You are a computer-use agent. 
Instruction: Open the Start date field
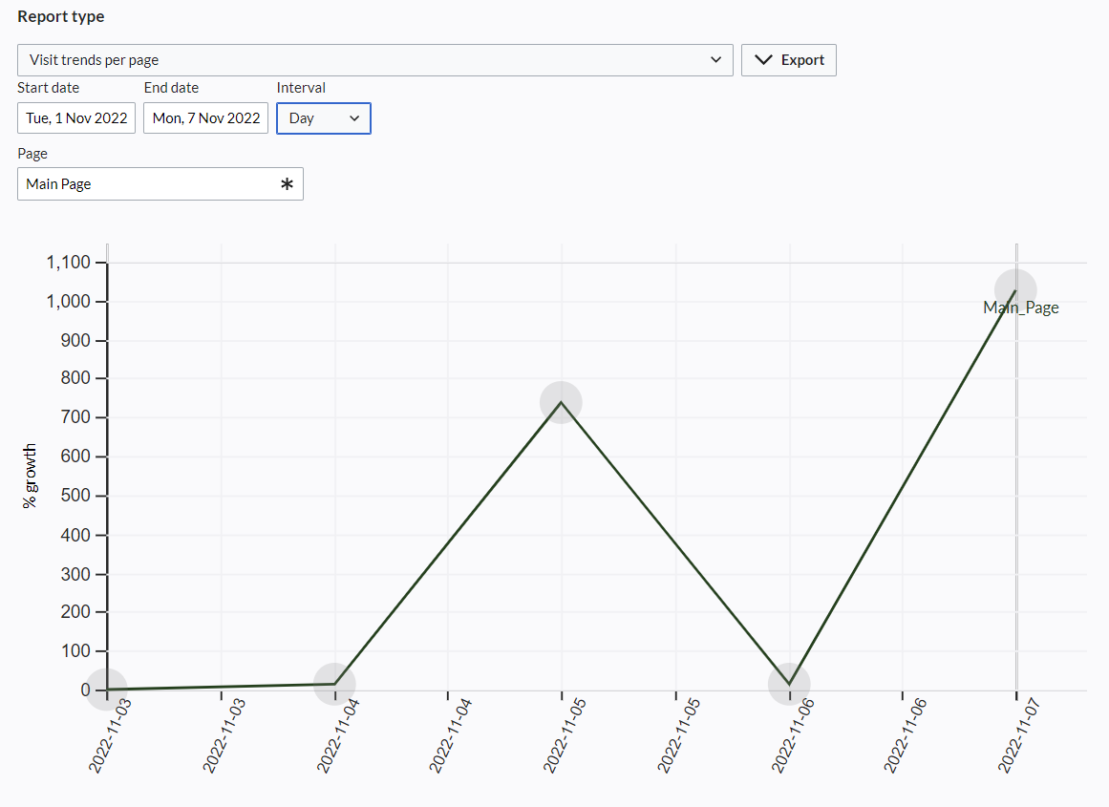click(x=76, y=118)
